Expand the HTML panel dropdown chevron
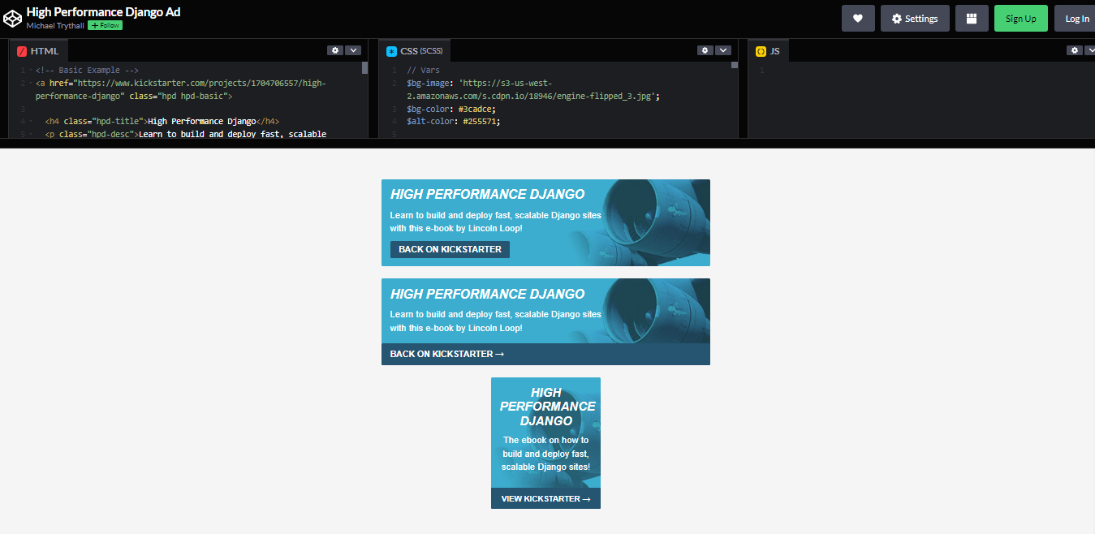The width and height of the screenshot is (1095, 534). click(x=352, y=50)
